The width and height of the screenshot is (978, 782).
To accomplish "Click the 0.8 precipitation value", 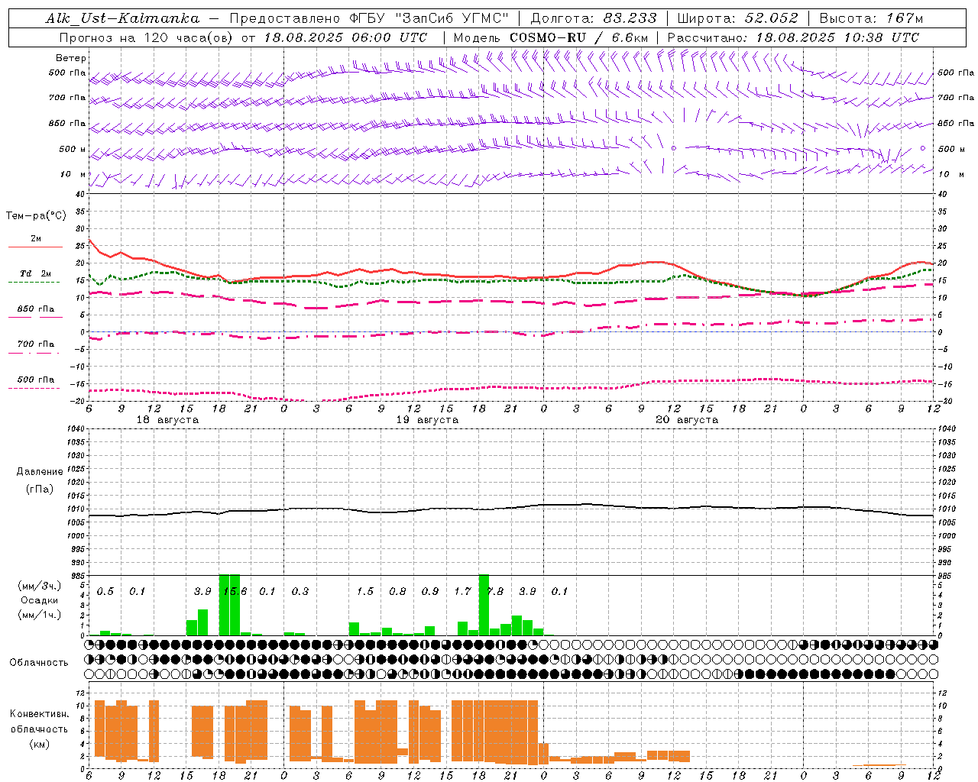I will (397, 591).
